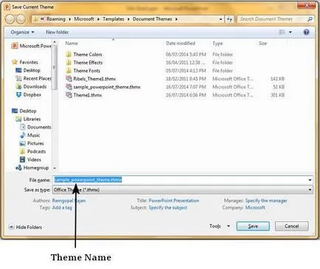Screen dimensions: 320x269
Task: Open the Save as type dropdown
Action: (x=183, y=189)
